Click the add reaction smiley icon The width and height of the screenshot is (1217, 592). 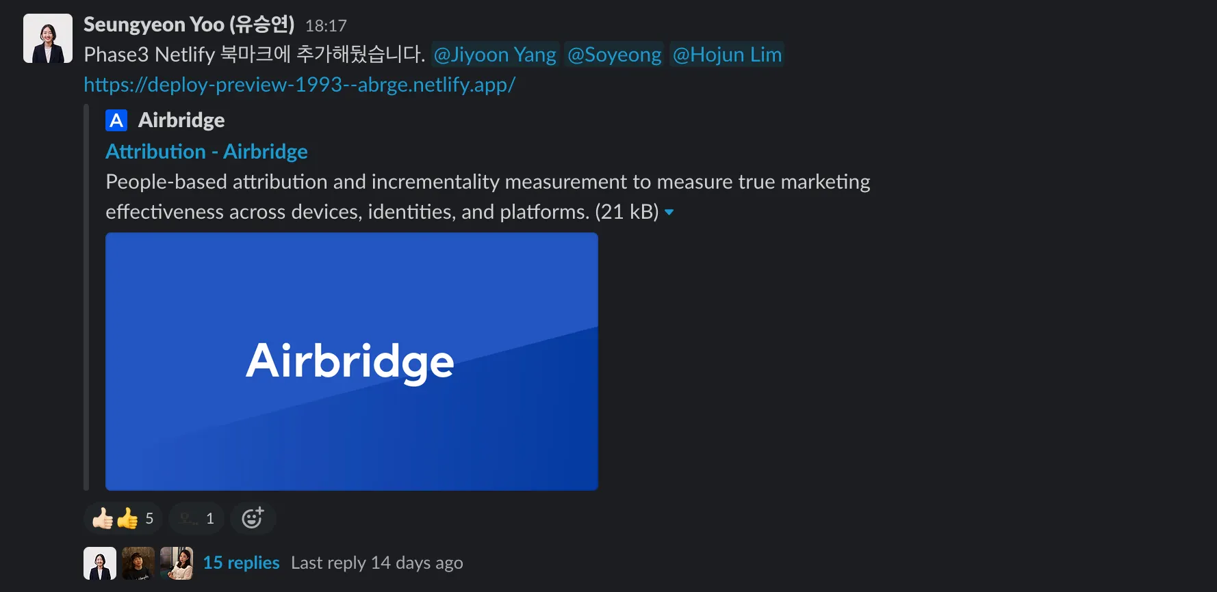pos(253,518)
